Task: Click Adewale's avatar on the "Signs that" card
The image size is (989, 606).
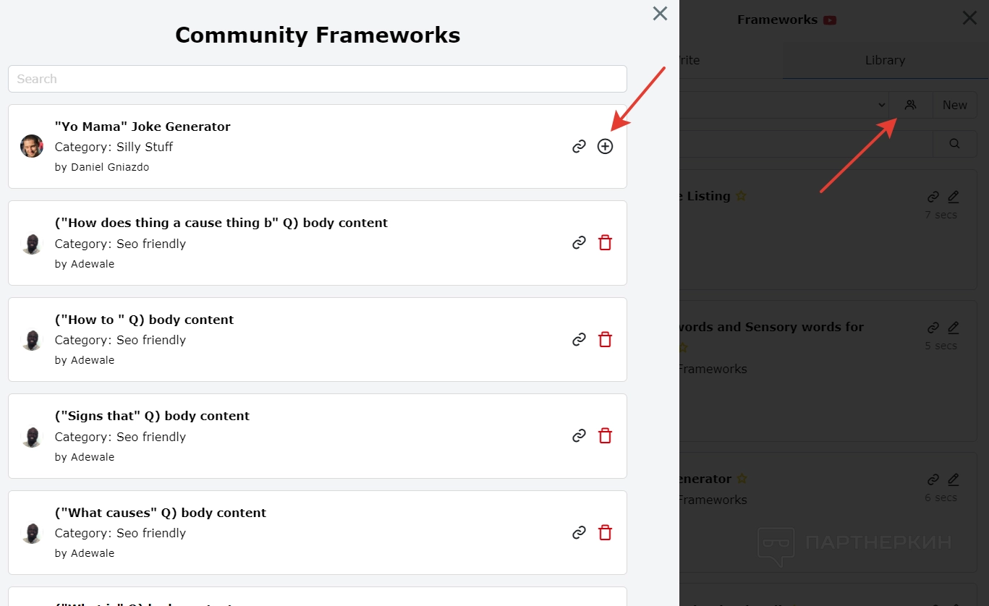Action: click(x=32, y=437)
